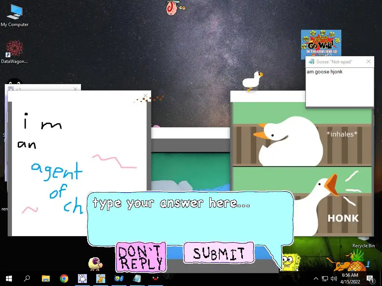Open the Windows Start menu
Screen dimensions: 382x286
9,279
